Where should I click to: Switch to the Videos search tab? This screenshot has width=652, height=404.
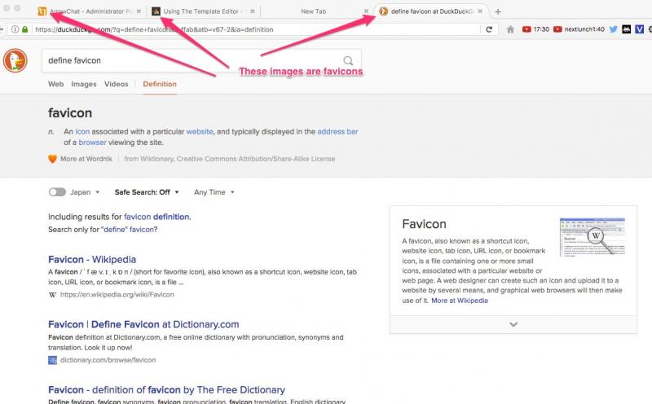pos(117,84)
